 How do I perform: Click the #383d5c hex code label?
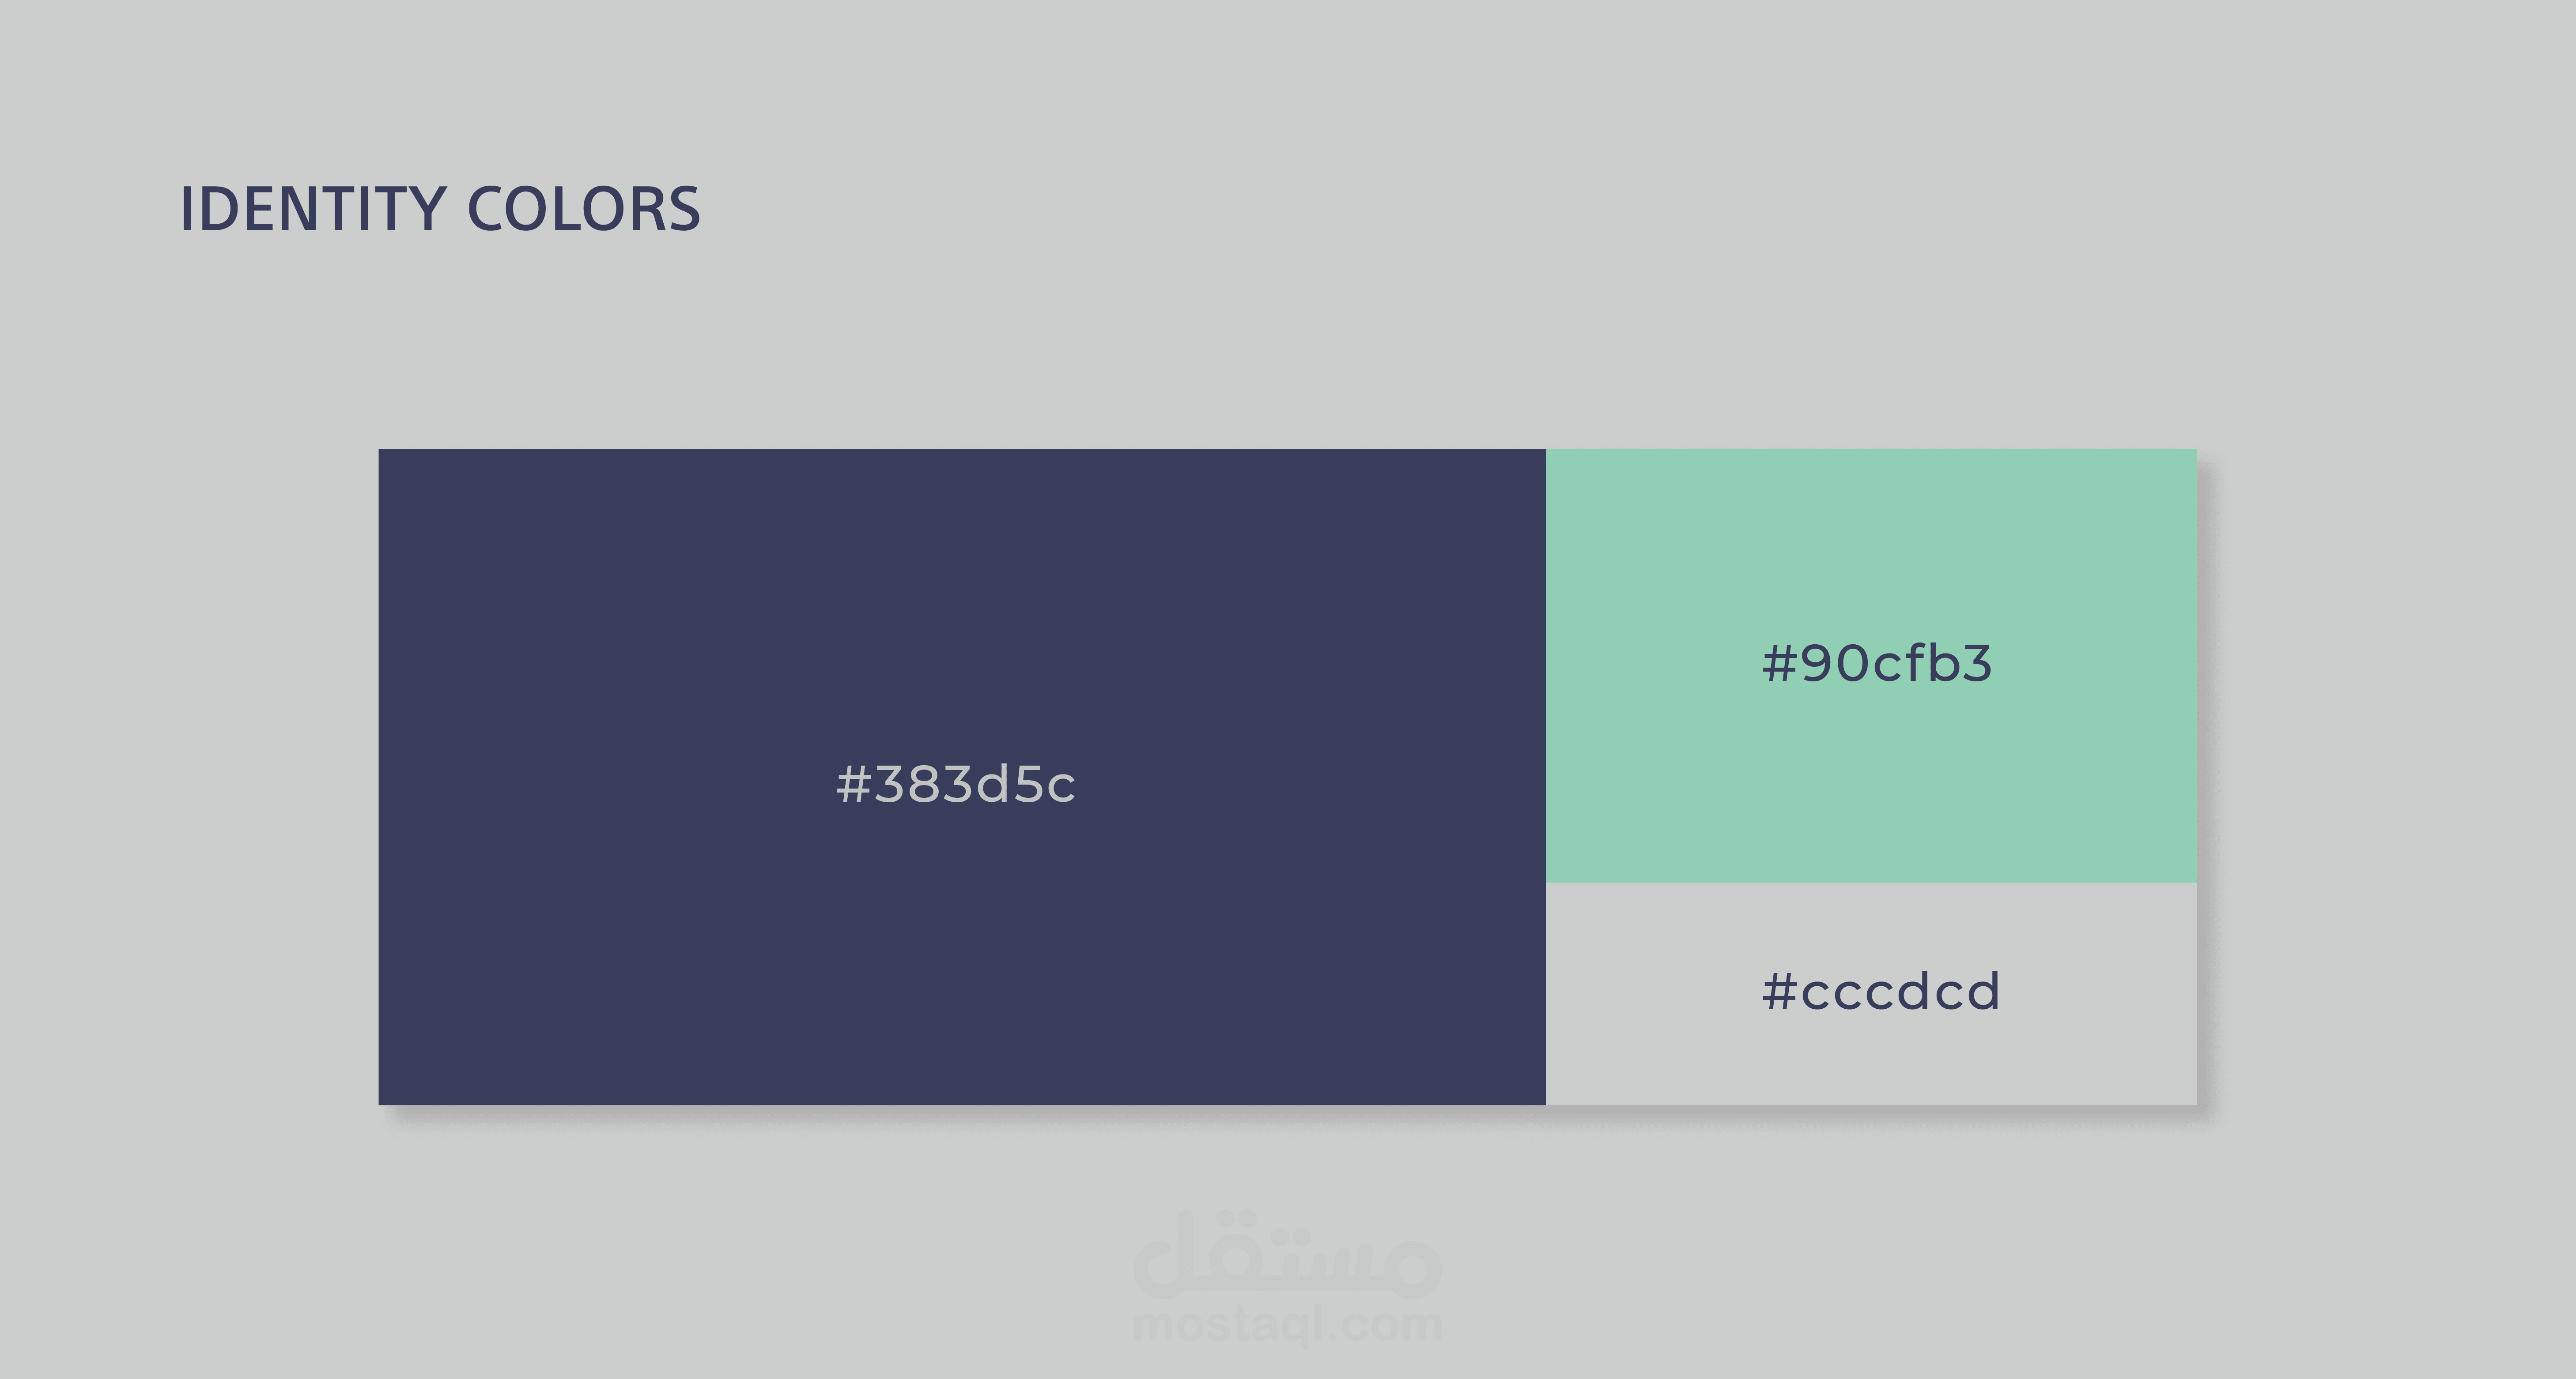coord(956,785)
